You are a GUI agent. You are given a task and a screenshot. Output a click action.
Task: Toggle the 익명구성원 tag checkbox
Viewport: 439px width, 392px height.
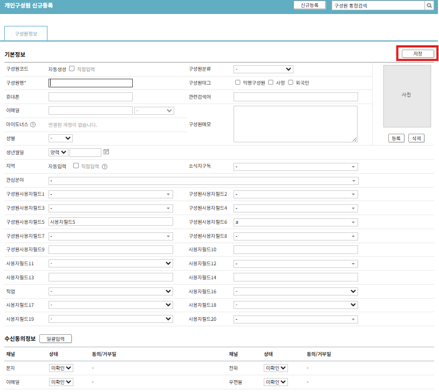point(238,82)
